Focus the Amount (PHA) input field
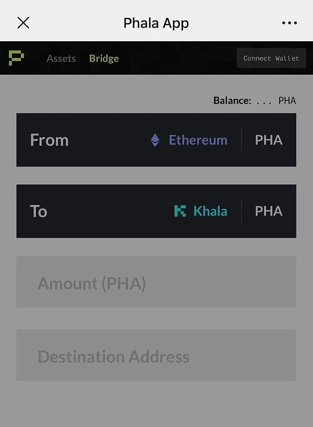Image resolution: width=313 pixels, height=427 pixels. [x=156, y=282]
